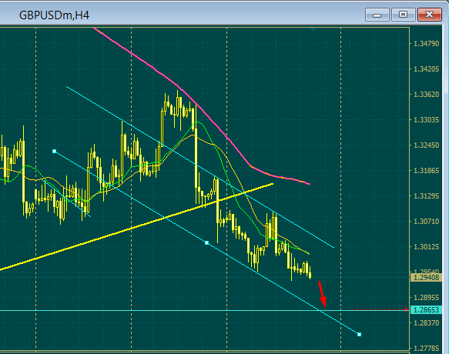Click the channel line's starting anchor point
This screenshot has height=354, width=449.
pyautogui.click(x=55, y=151)
